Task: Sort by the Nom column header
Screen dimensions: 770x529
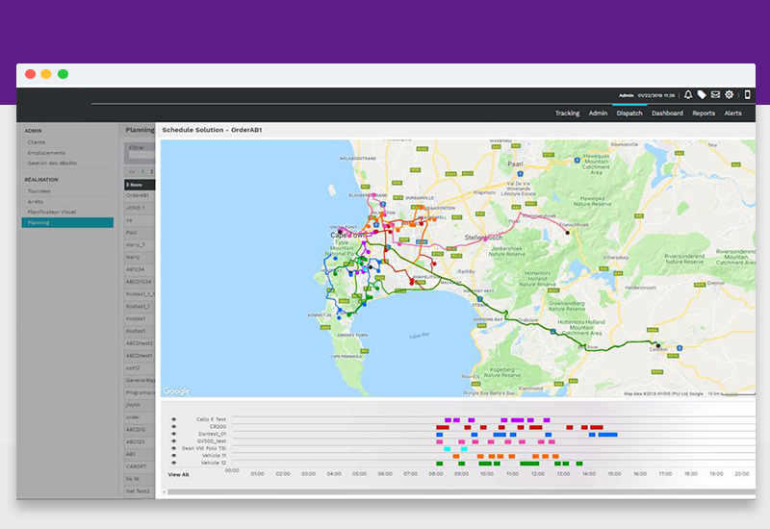Action: [140, 185]
